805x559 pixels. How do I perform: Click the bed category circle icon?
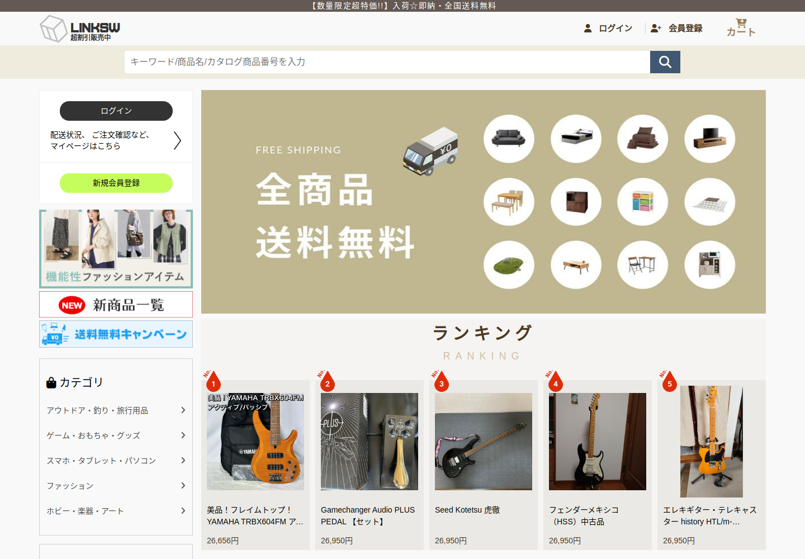(x=576, y=139)
